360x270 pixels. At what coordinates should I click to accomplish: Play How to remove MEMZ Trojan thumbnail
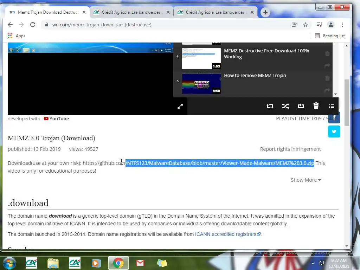click(x=201, y=83)
